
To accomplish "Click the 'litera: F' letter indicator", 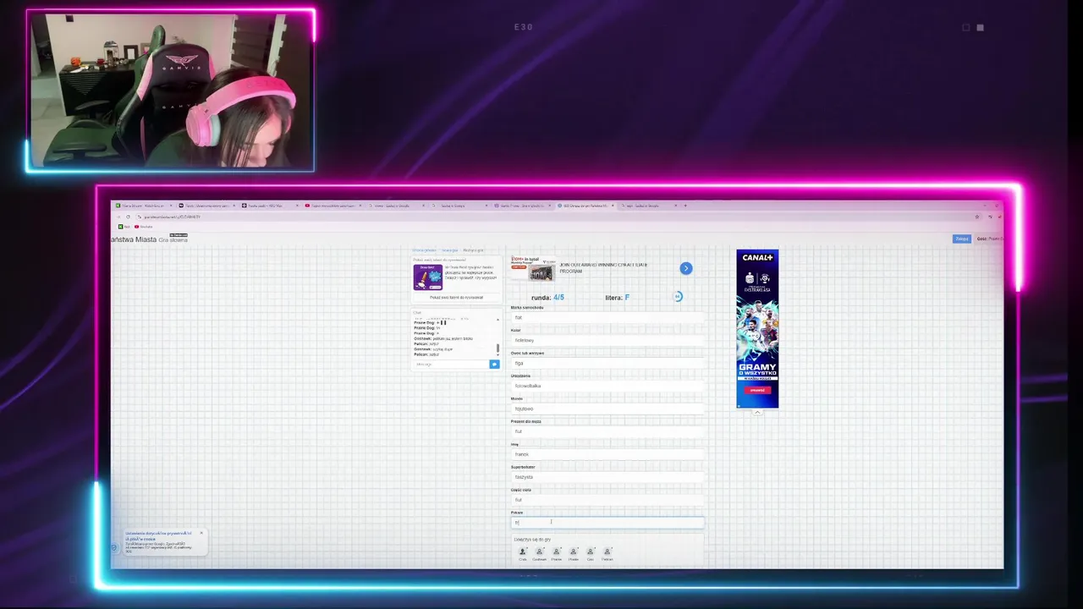I will [x=618, y=298].
